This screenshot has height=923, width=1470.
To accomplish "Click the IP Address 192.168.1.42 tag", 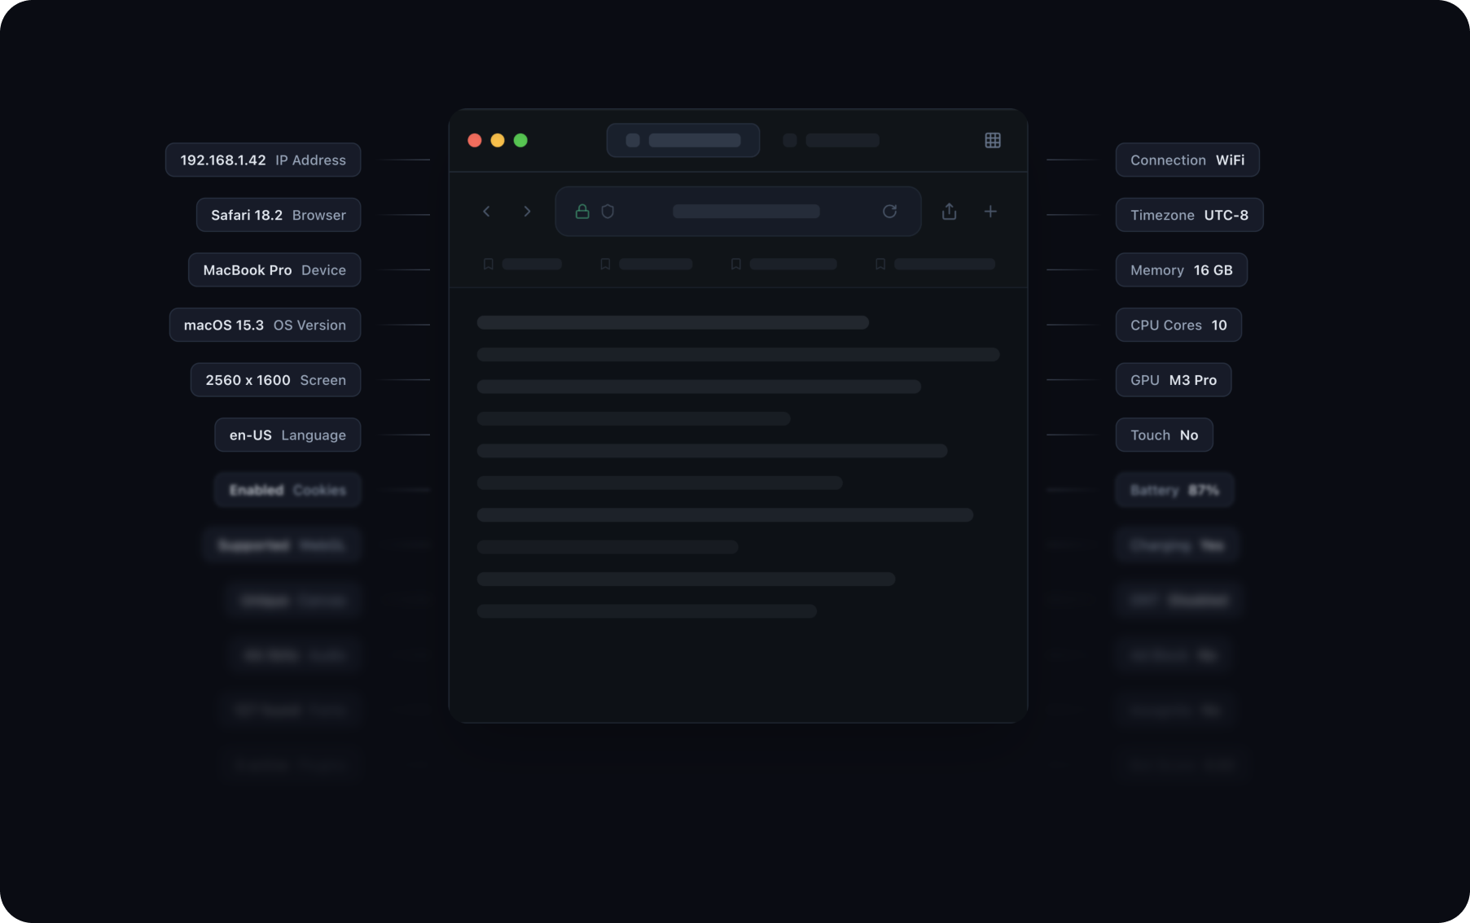I will pyautogui.click(x=263, y=160).
